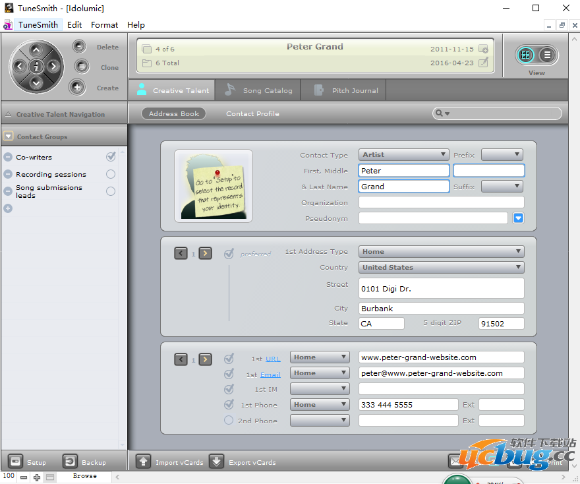Screen dimensions: 580x484
Task: Click the Export vCards icon
Action: (x=217, y=462)
